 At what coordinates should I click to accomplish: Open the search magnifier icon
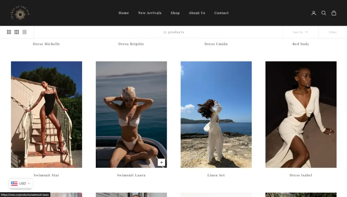[324, 13]
